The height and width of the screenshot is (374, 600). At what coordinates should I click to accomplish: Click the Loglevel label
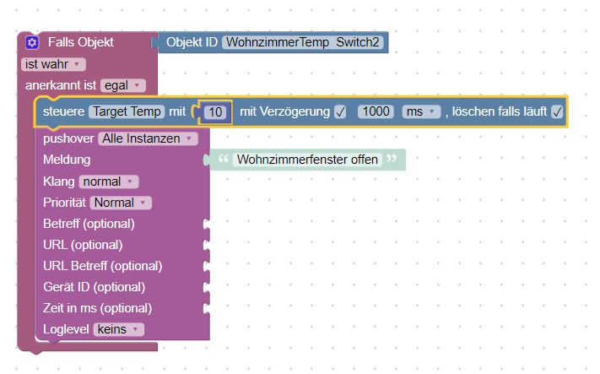(66, 329)
